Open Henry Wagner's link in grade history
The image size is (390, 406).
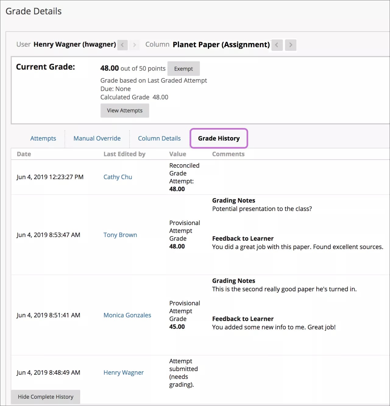pyautogui.click(x=123, y=372)
